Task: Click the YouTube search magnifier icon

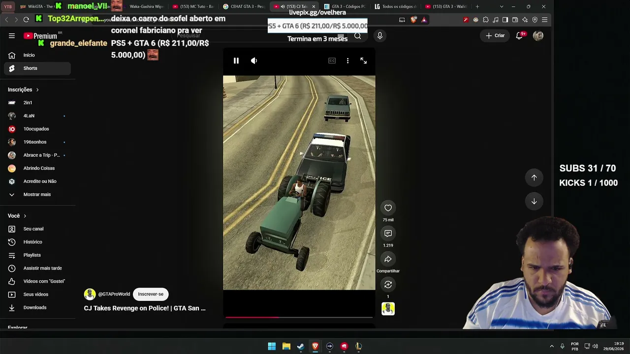Action: pos(358,36)
